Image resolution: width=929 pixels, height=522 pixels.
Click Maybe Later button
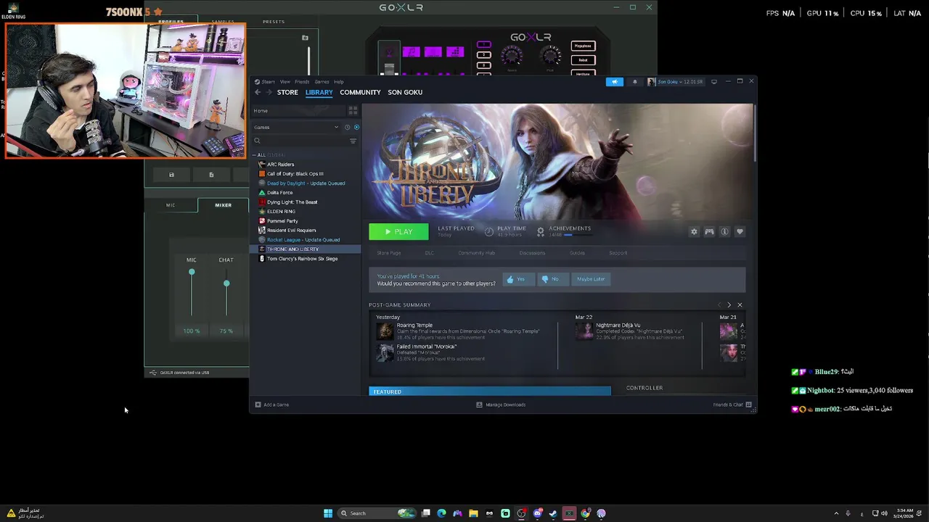click(x=590, y=279)
